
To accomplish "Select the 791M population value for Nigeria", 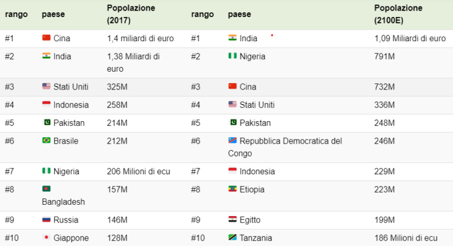I will 384,56.
